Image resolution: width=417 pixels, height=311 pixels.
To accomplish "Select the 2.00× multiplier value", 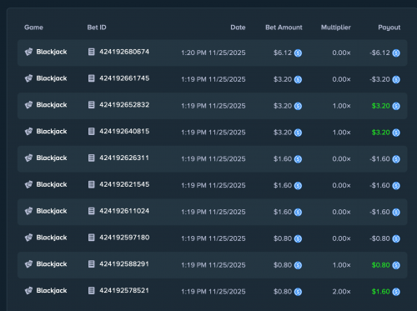I will (x=341, y=292).
